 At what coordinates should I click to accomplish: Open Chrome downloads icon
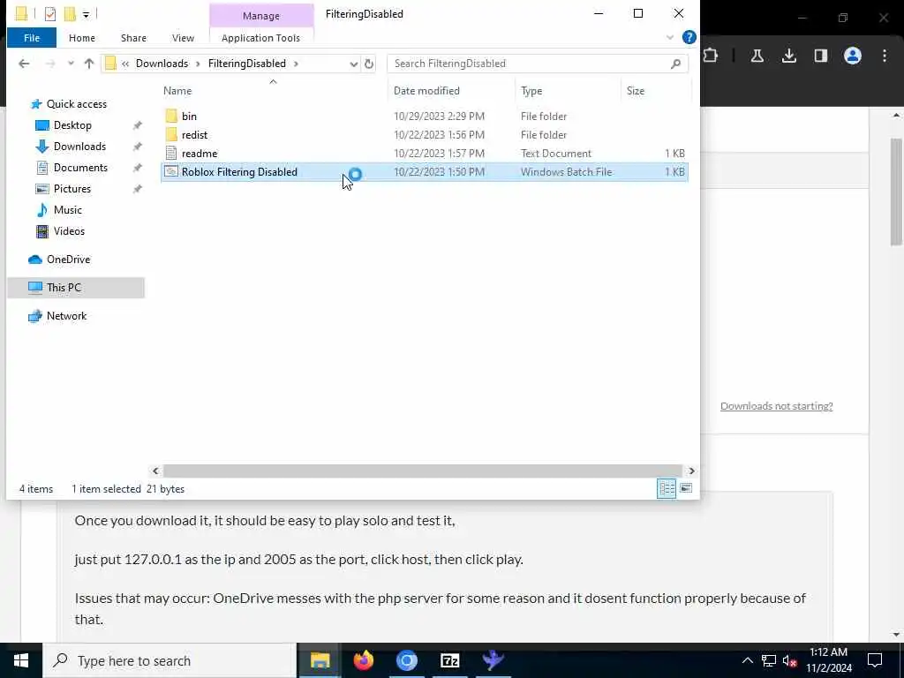[x=788, y=56]
